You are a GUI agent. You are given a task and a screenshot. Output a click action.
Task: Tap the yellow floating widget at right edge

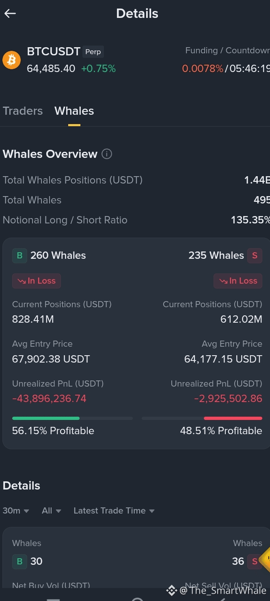pyautogui.click(x=265, y=560)
